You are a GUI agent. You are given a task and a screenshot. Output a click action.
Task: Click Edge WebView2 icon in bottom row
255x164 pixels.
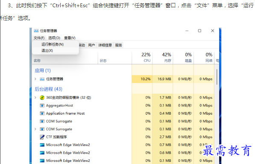tap(42, 161)
